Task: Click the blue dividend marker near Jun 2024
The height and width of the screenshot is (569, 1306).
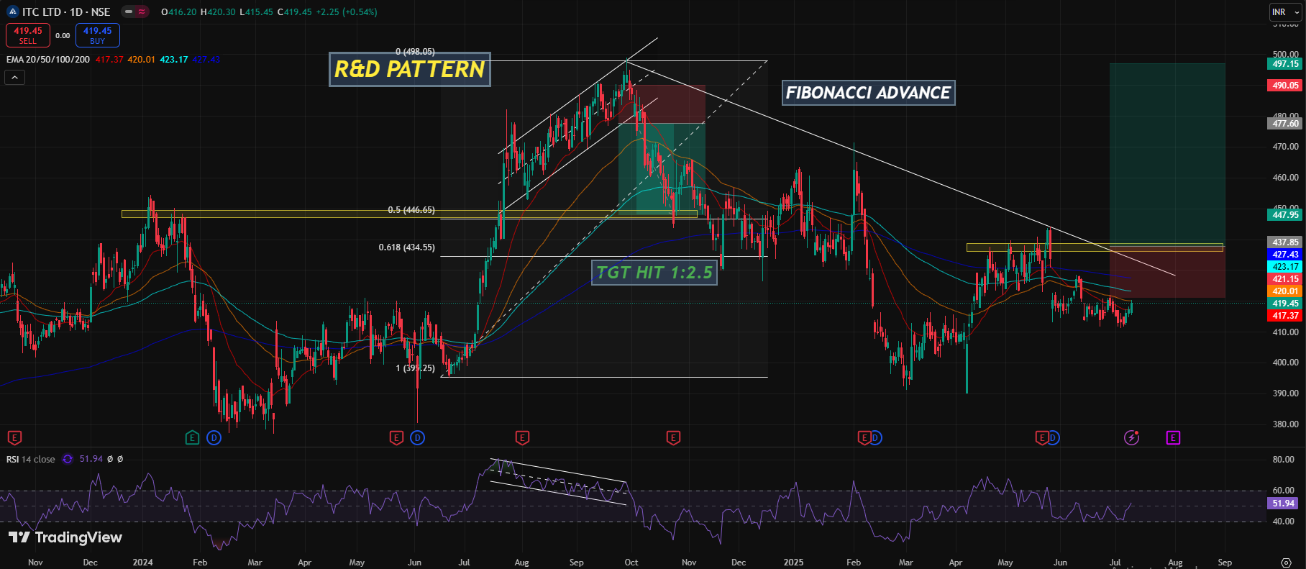Action: 417,437
